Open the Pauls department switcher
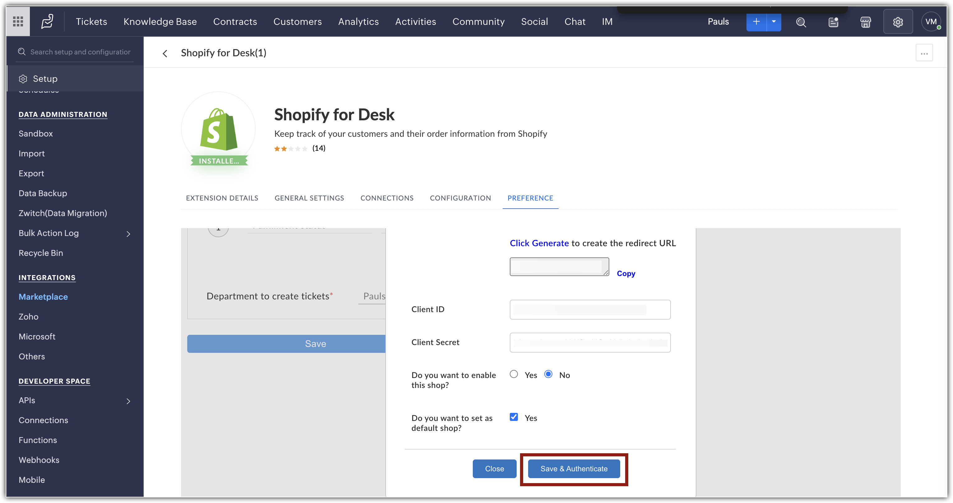The width and height of the screenshot is (953, 503). coord(718,21)
